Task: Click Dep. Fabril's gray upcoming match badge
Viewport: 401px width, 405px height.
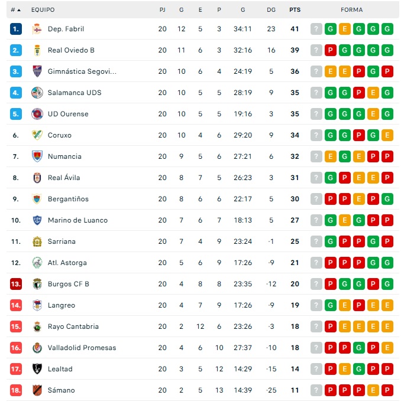Action: point(316,29)
